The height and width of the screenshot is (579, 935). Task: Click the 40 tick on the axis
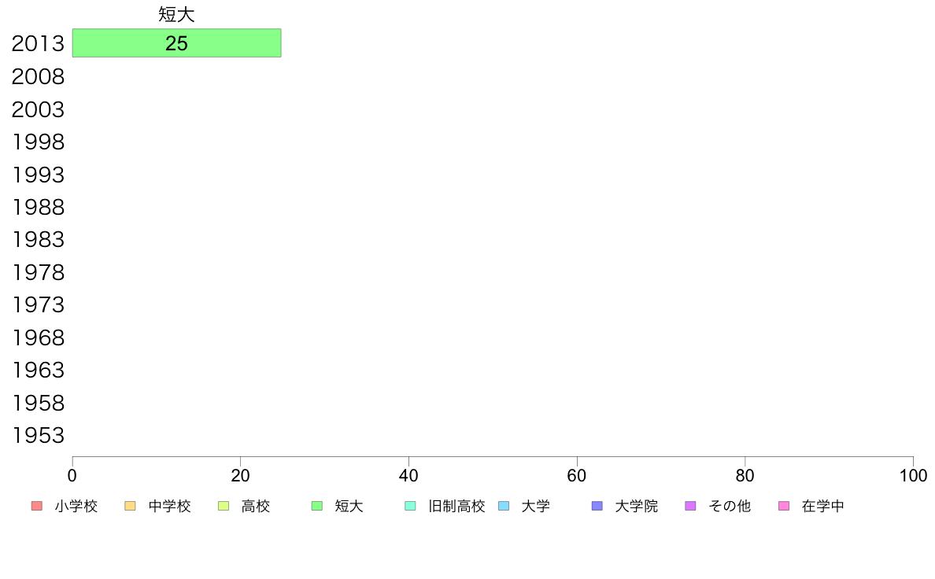[408, 476]
